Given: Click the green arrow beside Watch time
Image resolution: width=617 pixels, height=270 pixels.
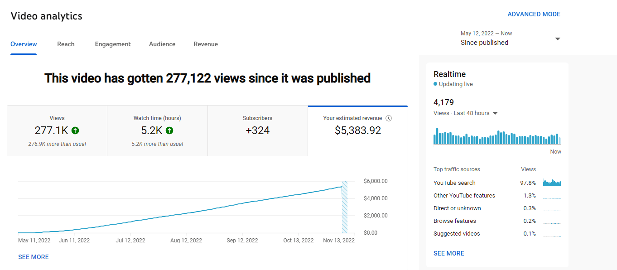Looking at the screenshot, I should click(x=169, y=130).
